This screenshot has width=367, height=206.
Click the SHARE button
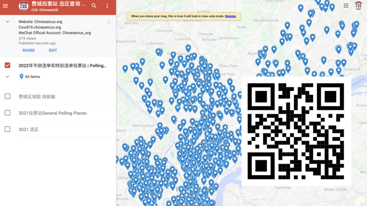(29, 50)
